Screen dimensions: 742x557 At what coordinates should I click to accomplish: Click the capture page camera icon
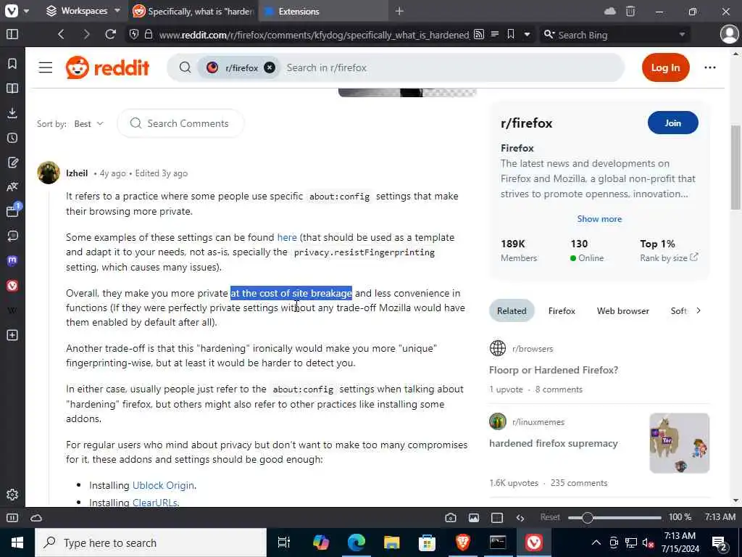451,518
